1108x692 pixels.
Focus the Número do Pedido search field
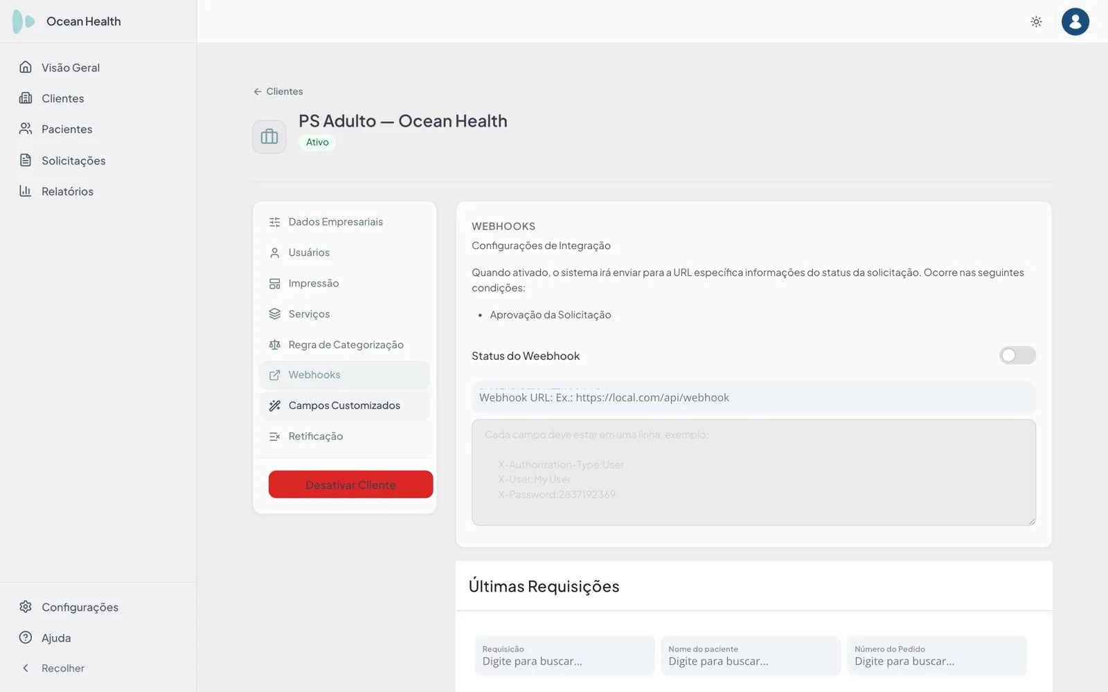coord(937,655)
